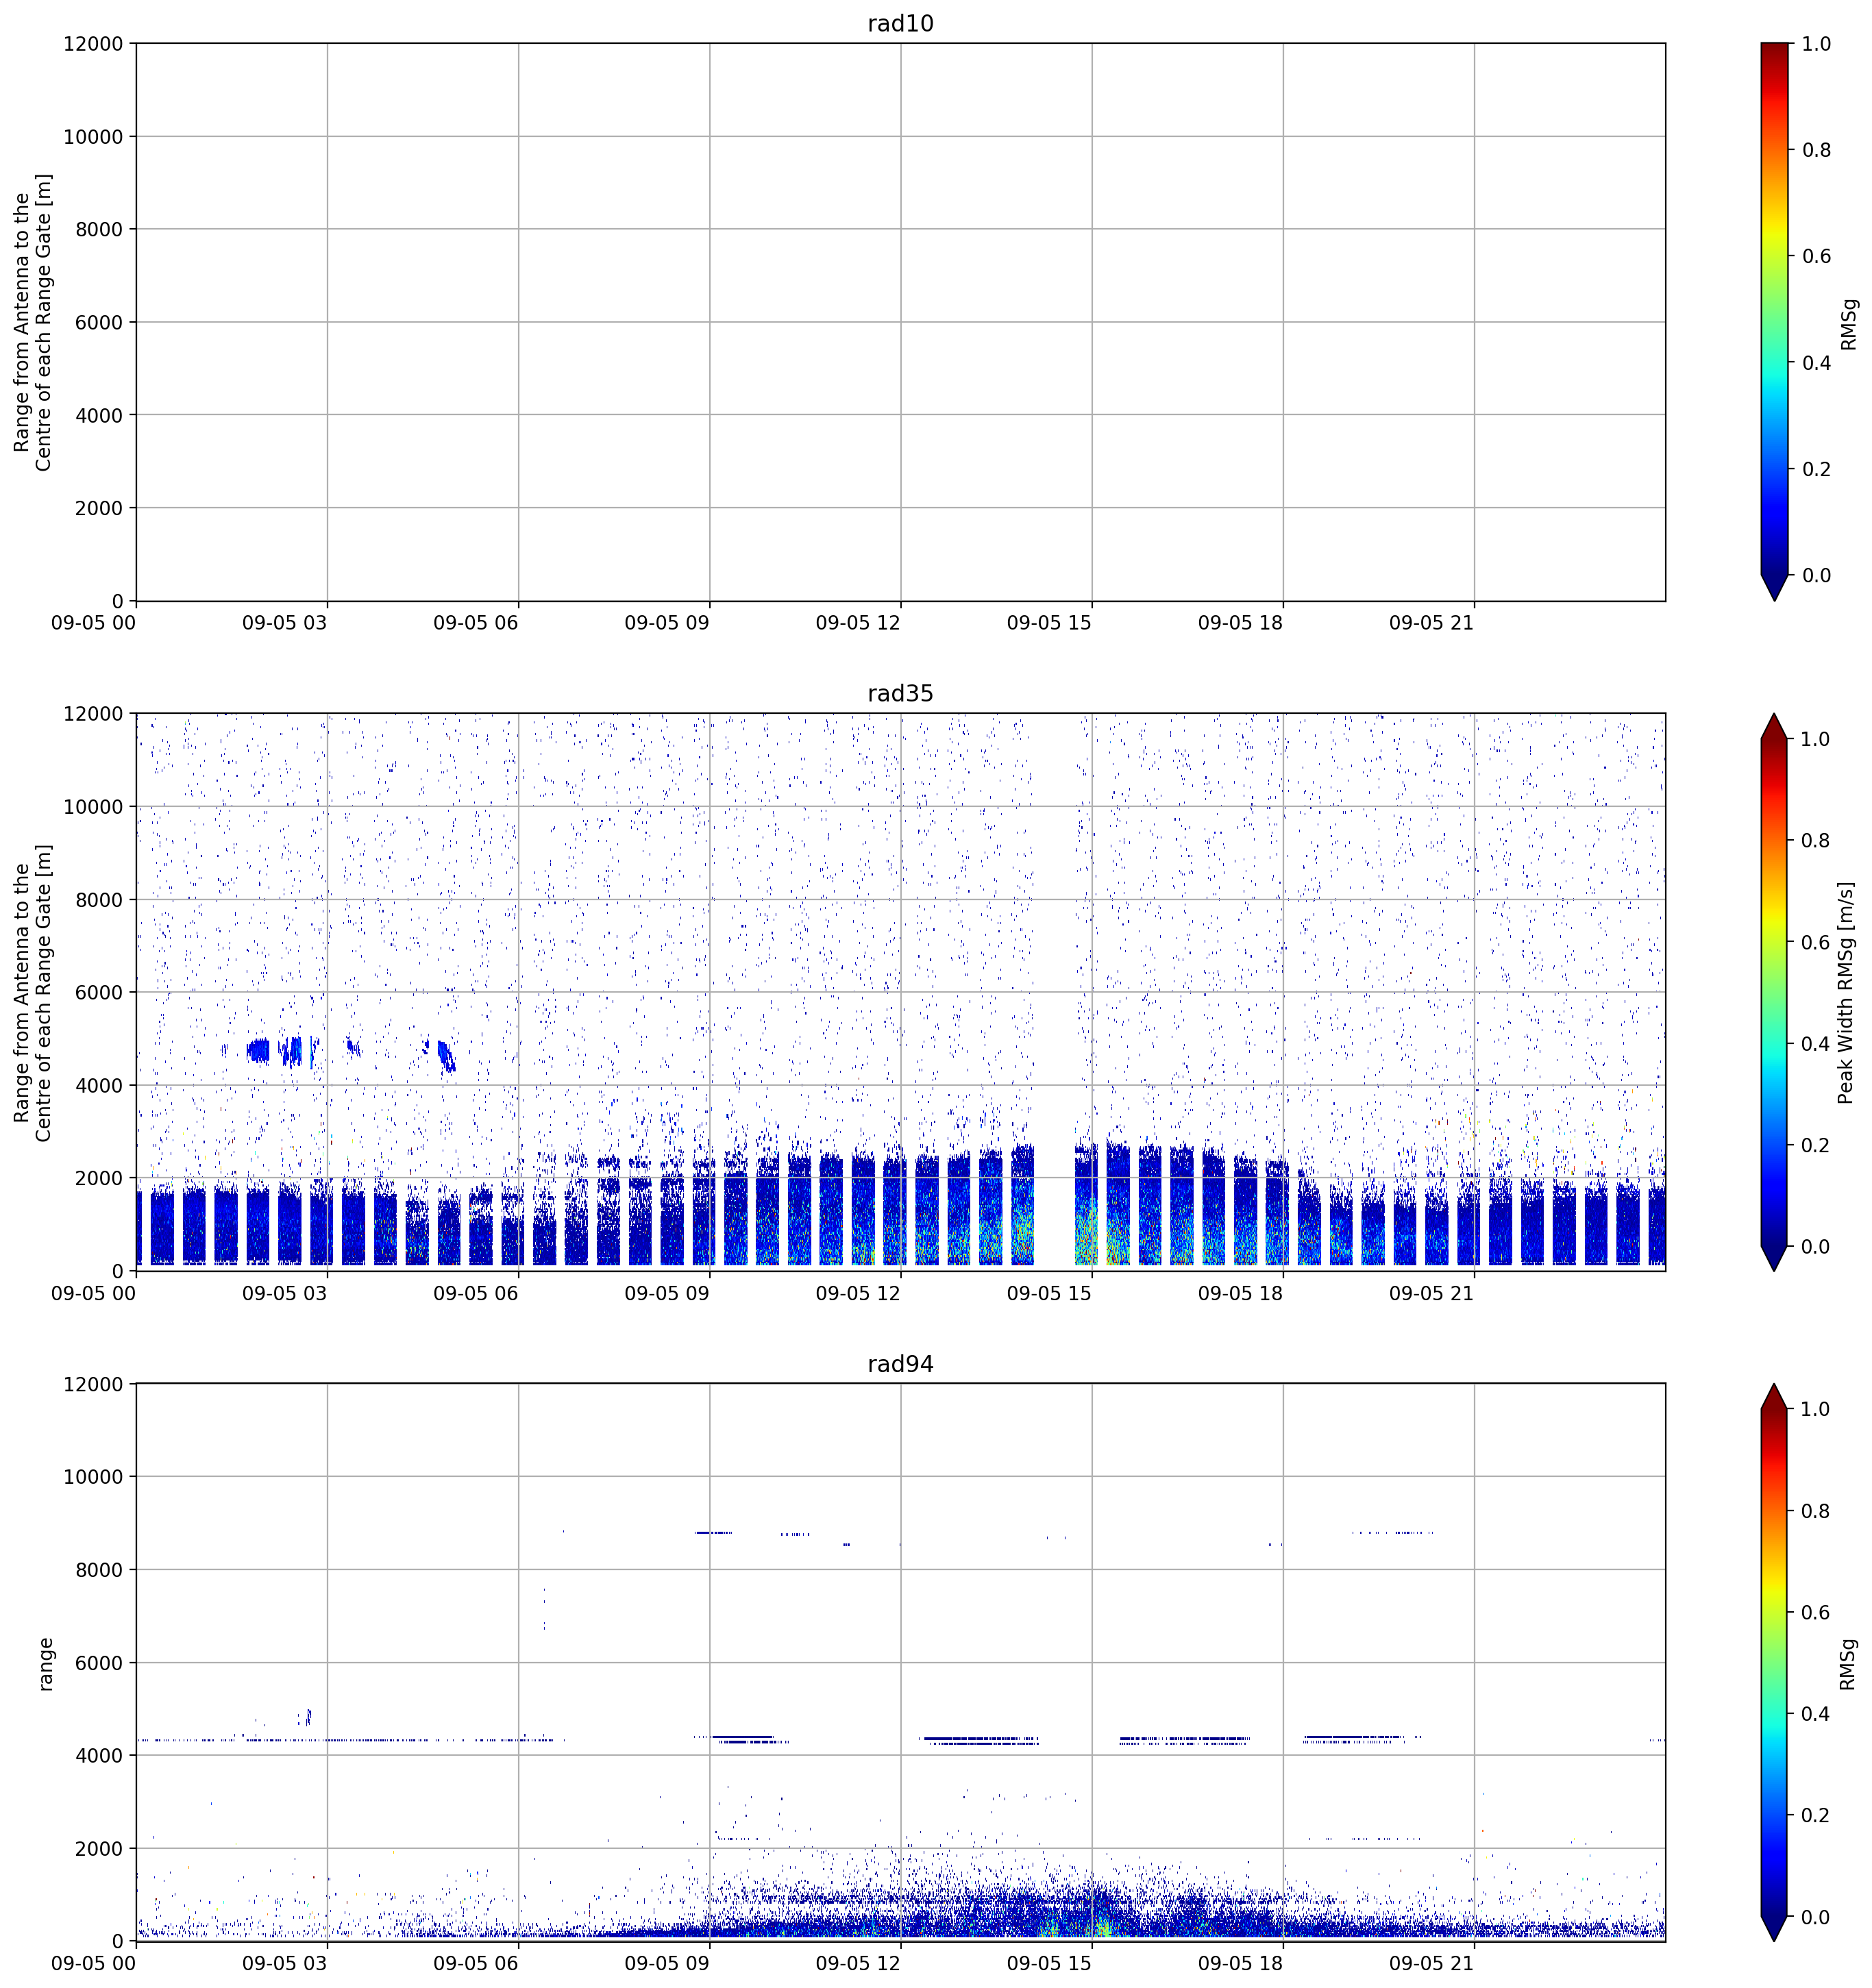Click the "4000" y-tick of rad35 plot
The width and height of the screenshot is (1872, 1988).
[100, 1086]
